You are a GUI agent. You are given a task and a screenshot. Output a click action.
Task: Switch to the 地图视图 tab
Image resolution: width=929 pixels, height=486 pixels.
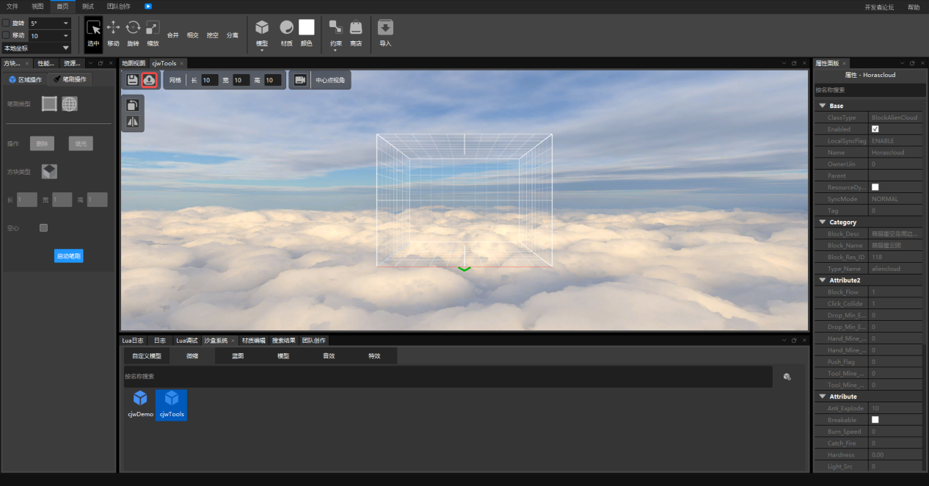[x=134, y=63]
